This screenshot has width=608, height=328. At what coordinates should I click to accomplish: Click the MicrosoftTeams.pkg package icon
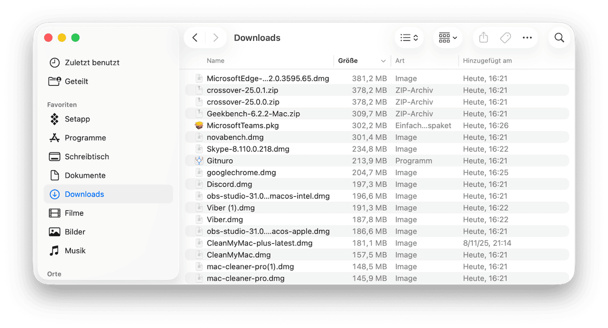[x=199, y=125]
